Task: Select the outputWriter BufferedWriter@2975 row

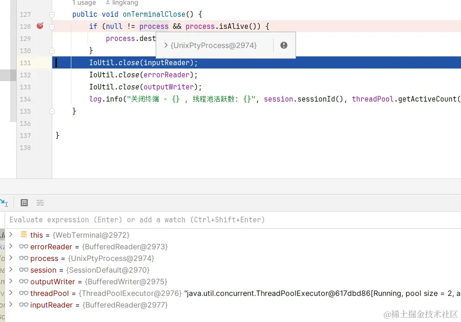Action: (x=233, y=282)
